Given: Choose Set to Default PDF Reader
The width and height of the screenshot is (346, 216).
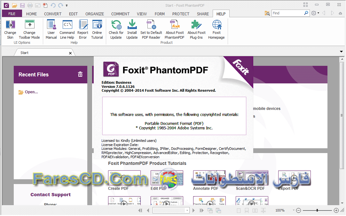Looking at the screenshot, I should 151,29.
